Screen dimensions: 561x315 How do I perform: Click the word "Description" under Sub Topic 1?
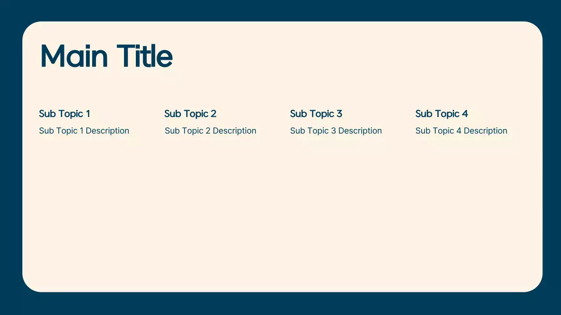tap(107, 131)
